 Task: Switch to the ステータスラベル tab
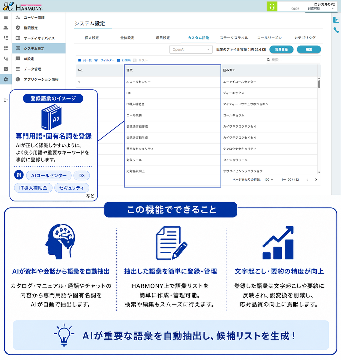click(x=234, y=38)
